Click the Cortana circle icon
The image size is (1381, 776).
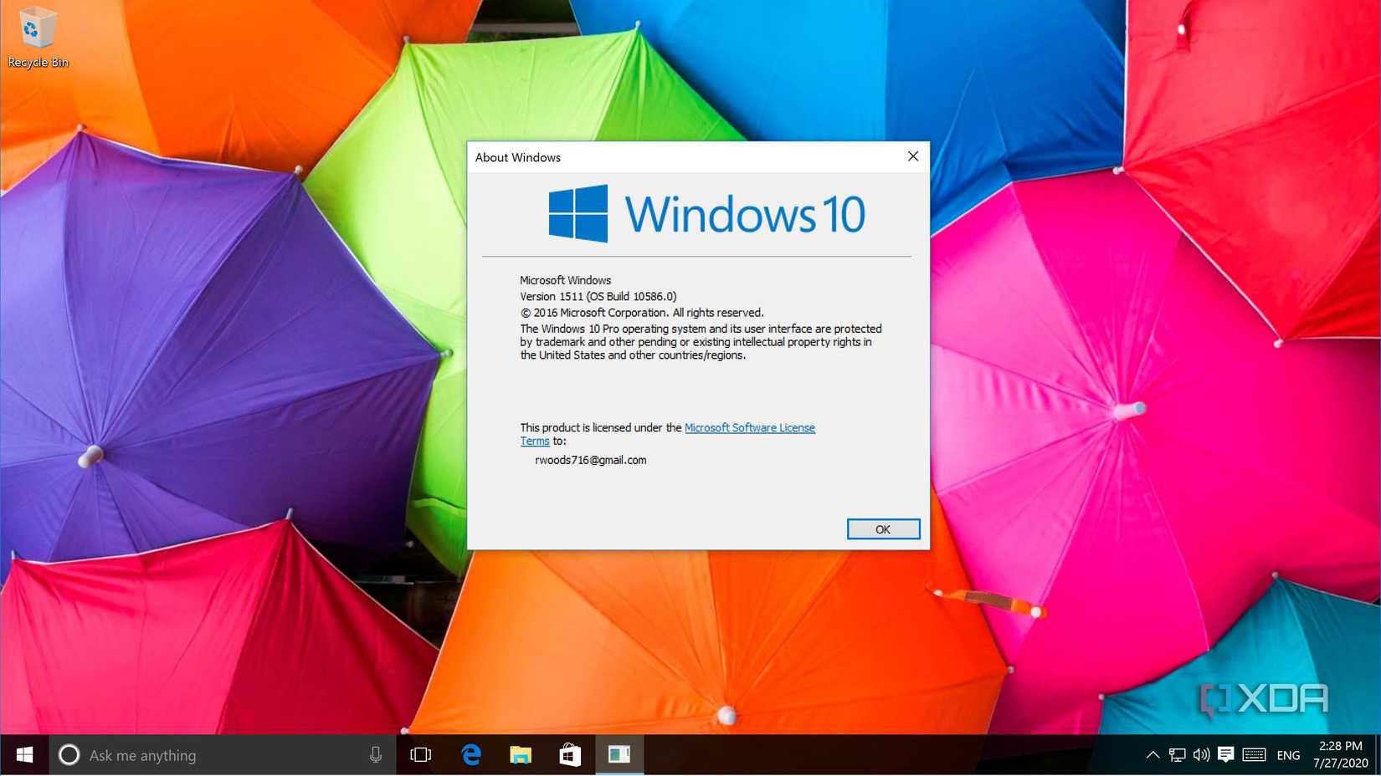coord(69,755)
